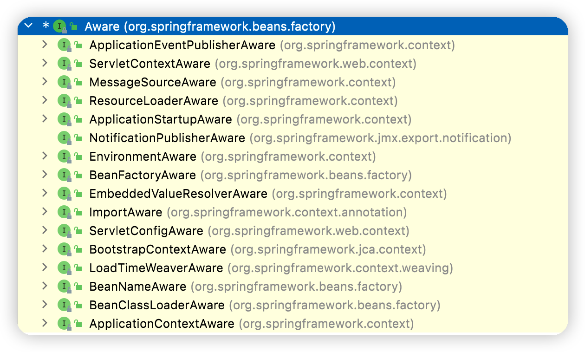Expand the ResourceLoaderAware node chevron
Screen dimensions: 585x352
coord(45,100)
